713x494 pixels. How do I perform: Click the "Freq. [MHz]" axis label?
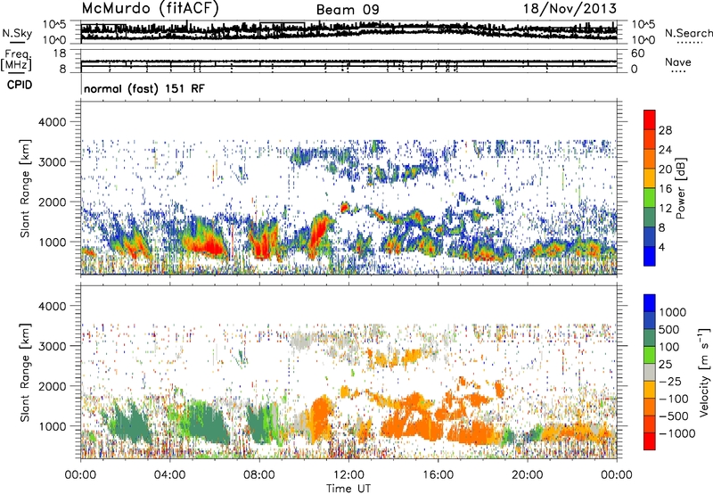coord(16,60)
